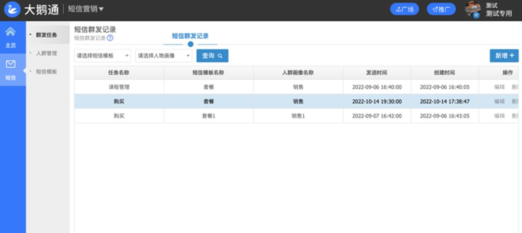This screenshot has height=233, width=522.
Task: Open 短信模板 menu item
Action: tap(46, 71)
